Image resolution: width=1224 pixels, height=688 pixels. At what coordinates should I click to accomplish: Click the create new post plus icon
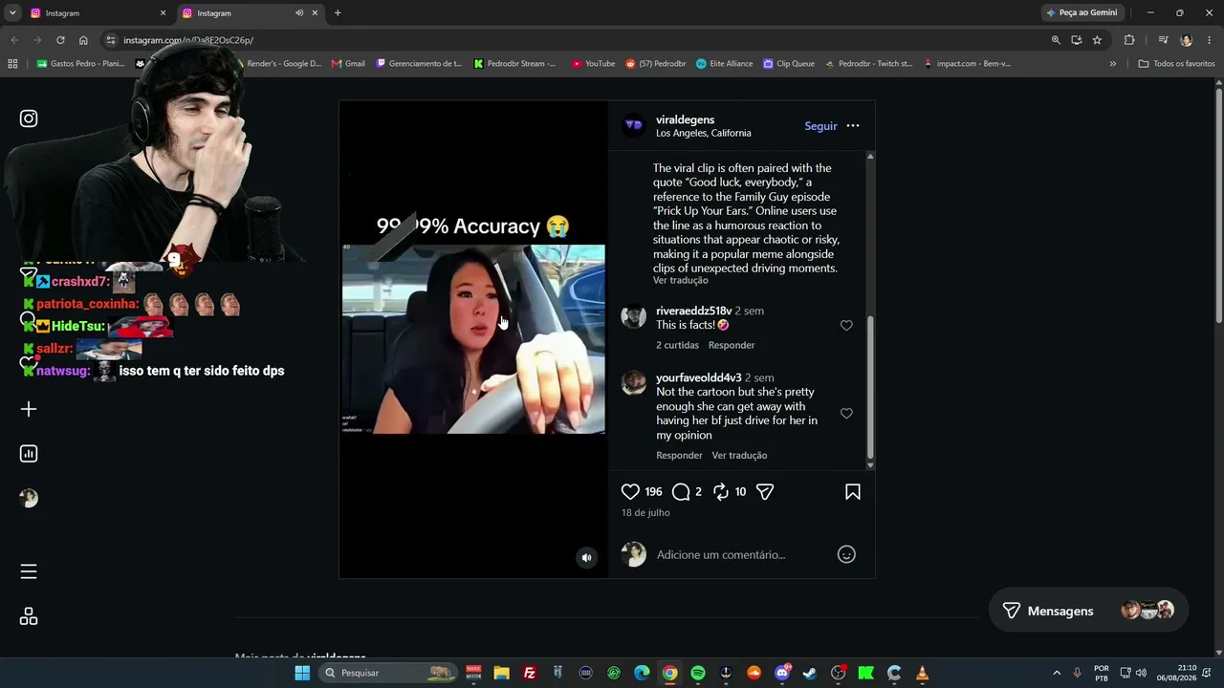[x=29, y=409]
